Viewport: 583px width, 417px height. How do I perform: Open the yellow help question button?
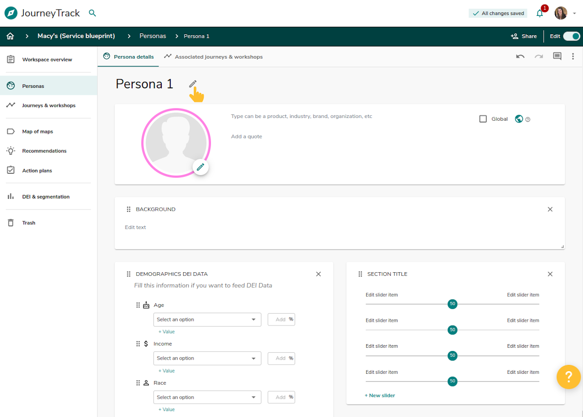[x=568, y=377]
